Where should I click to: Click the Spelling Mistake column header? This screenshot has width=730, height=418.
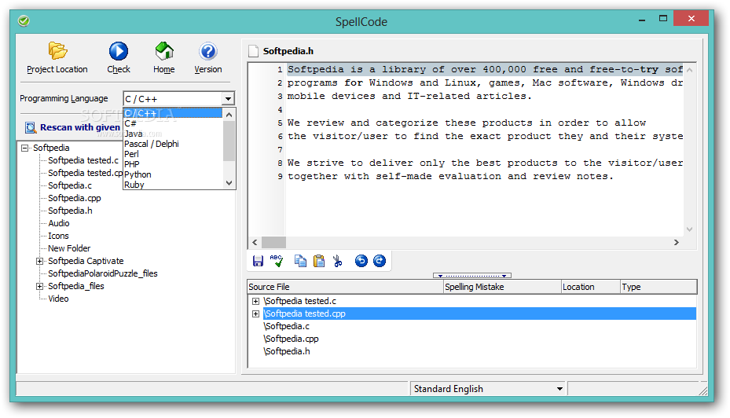(502, 287)
